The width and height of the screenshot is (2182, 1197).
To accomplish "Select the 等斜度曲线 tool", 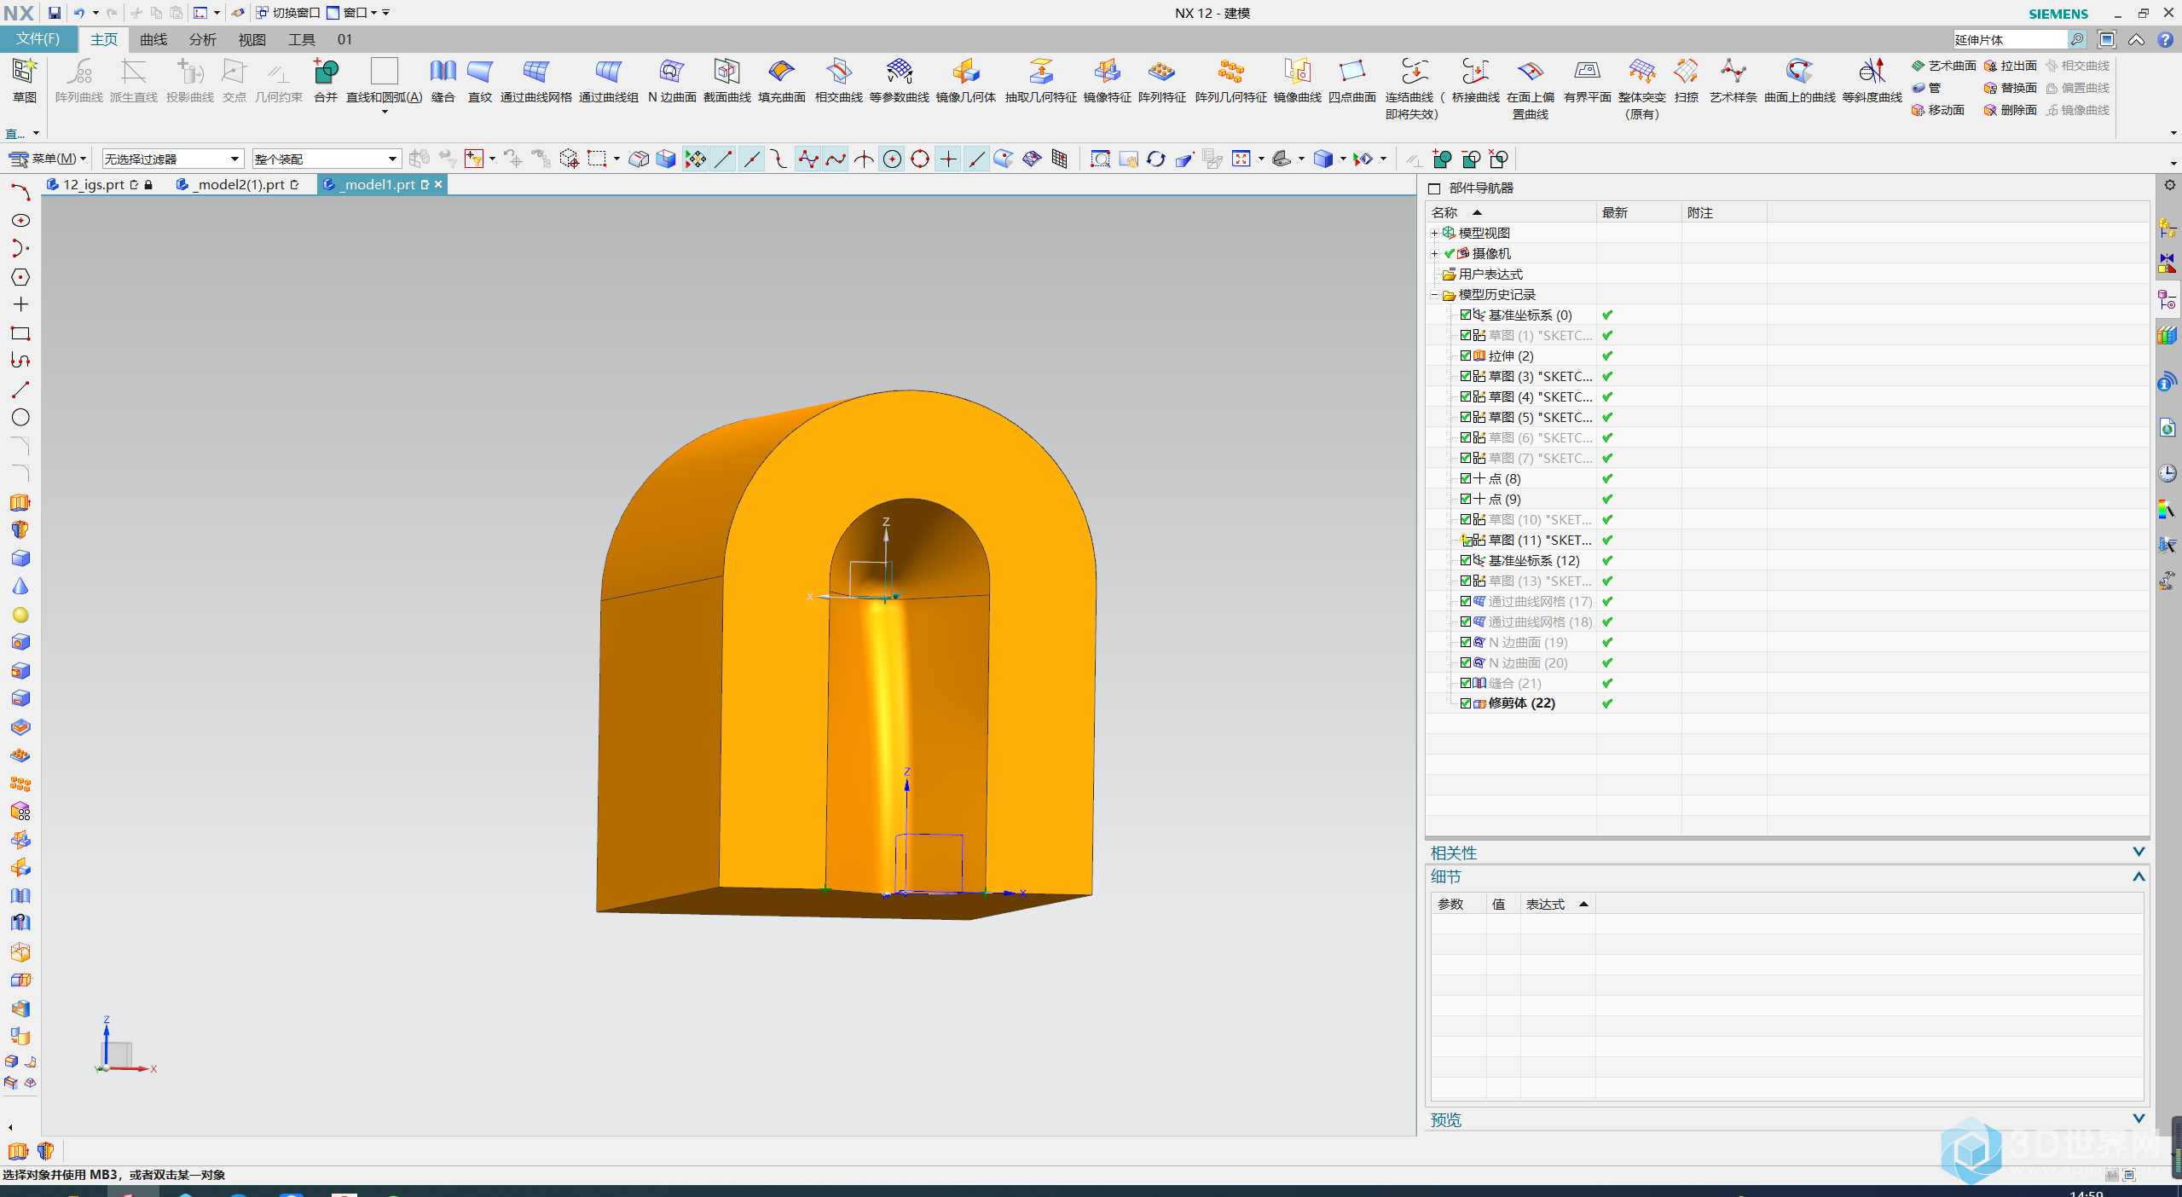I will tap(1872, 80).
